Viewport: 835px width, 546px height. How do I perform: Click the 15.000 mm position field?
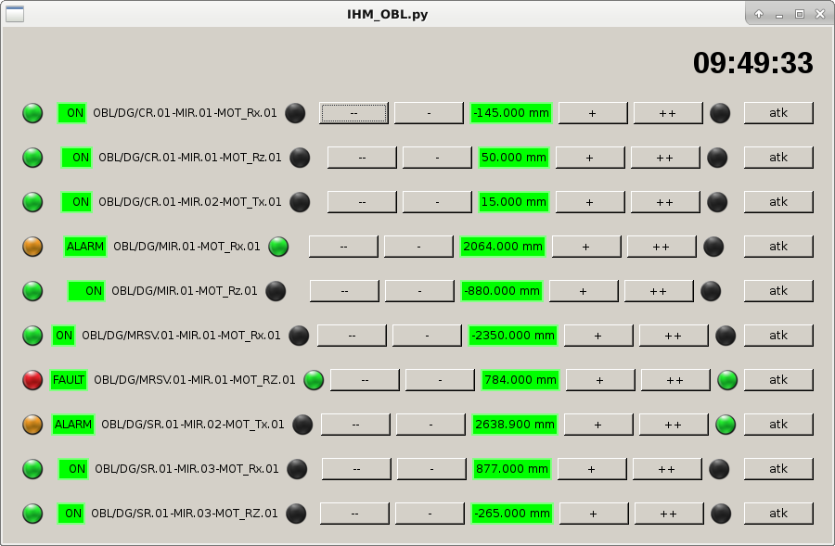click(x=514, y=202)
